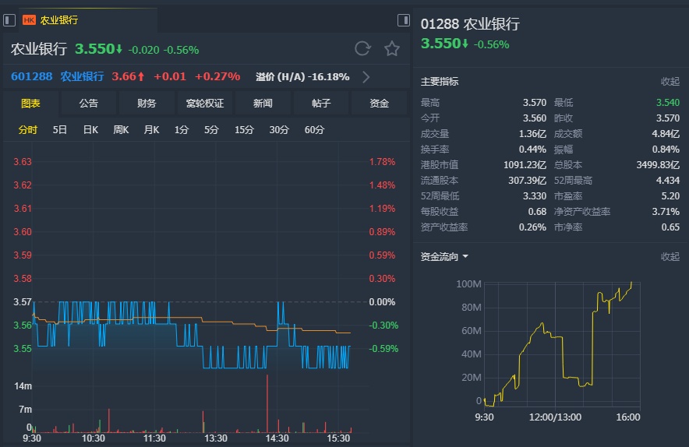This screenshot has width=689, height=447.
Task: Select the 5日 chart period
Action: tap(60, 130)
